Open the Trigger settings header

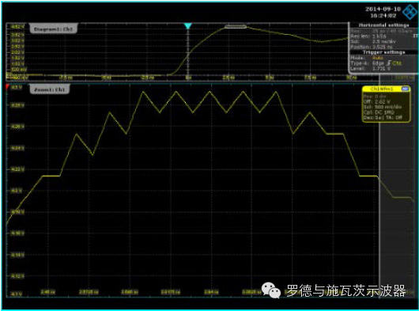click(x=383, y=52)
